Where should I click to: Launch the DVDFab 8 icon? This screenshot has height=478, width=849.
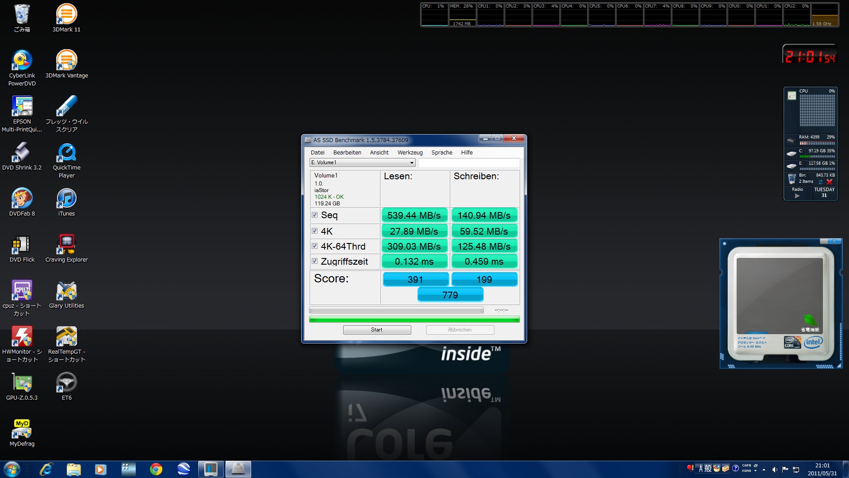(x=22, y=199)
